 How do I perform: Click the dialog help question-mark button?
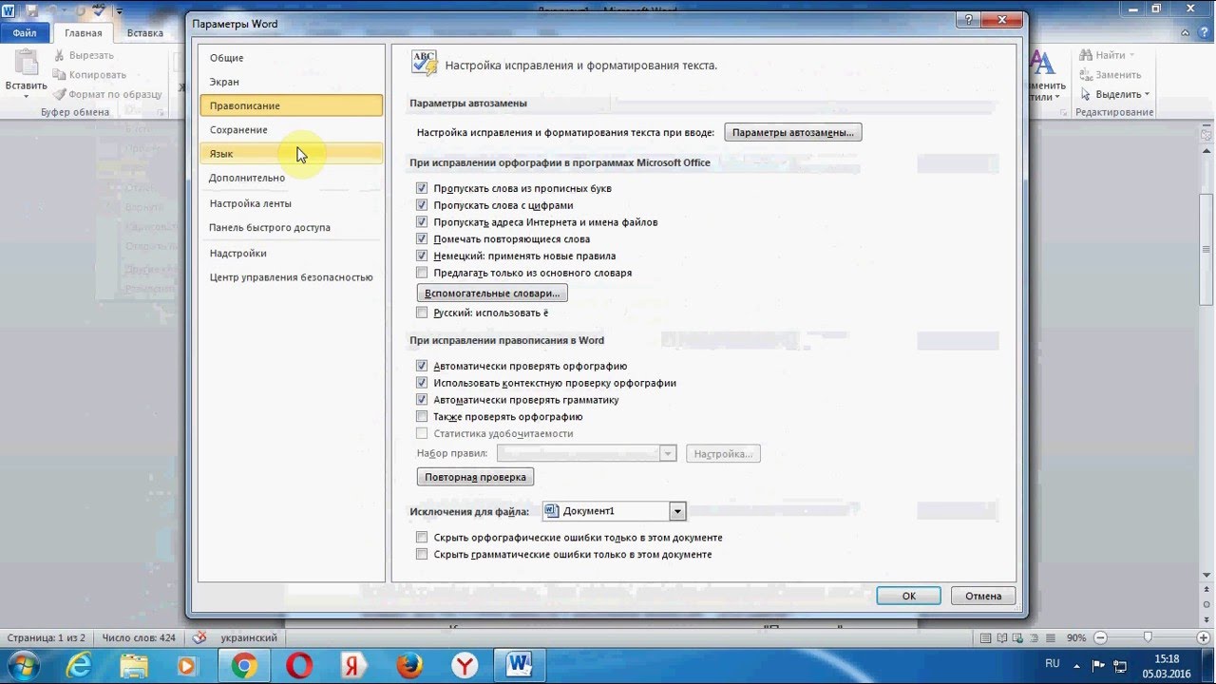click(x=966, y=21)
